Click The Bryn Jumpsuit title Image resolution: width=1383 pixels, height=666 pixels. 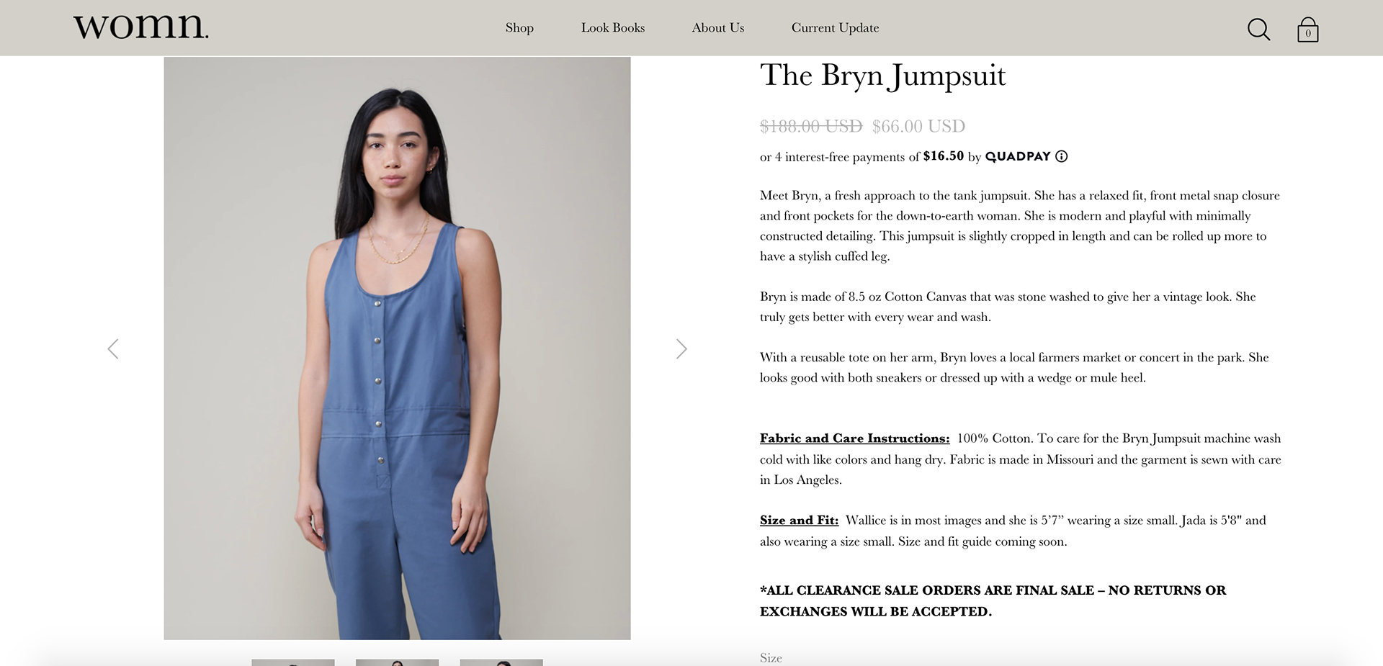882,76
